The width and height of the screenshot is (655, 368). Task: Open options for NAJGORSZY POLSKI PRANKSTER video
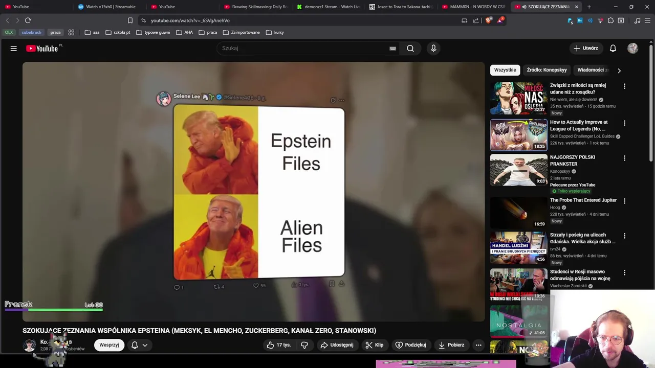coord(624,158)
